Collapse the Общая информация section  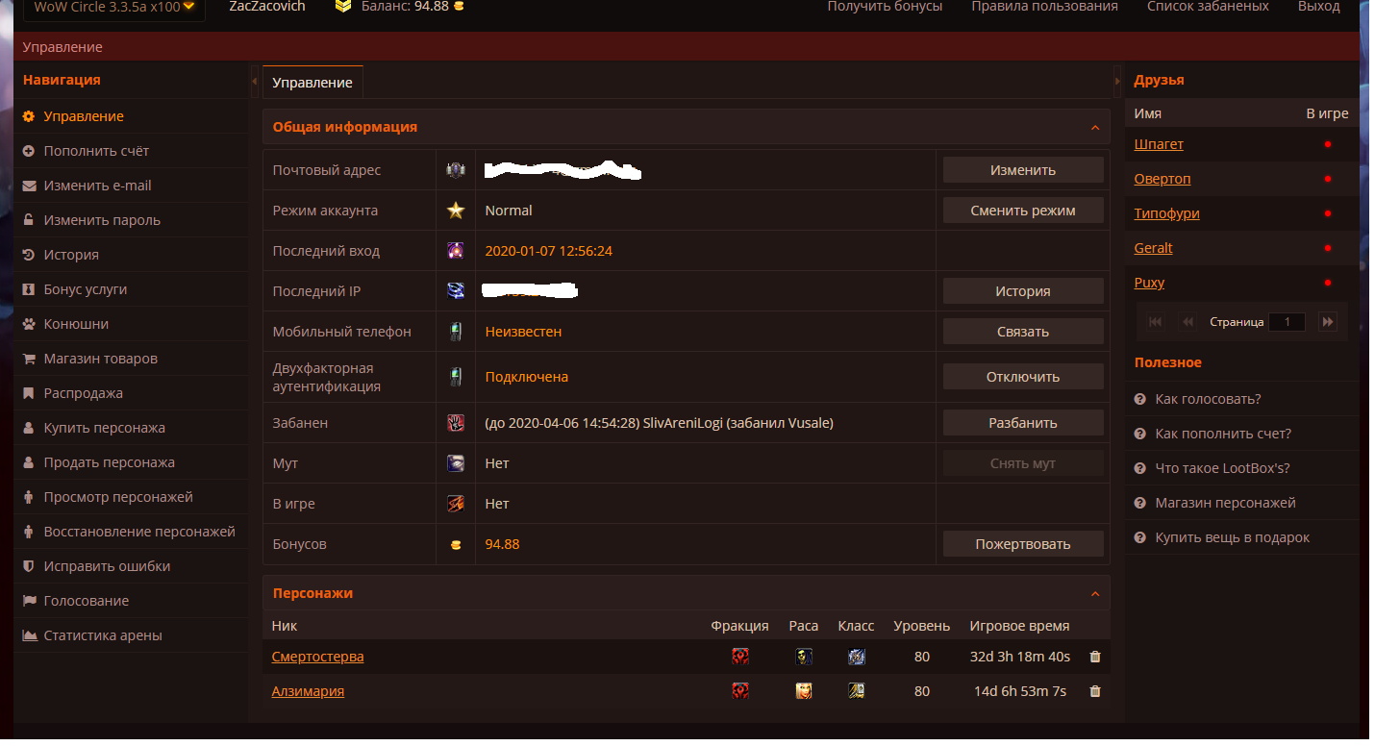[x=1094, y=128]
